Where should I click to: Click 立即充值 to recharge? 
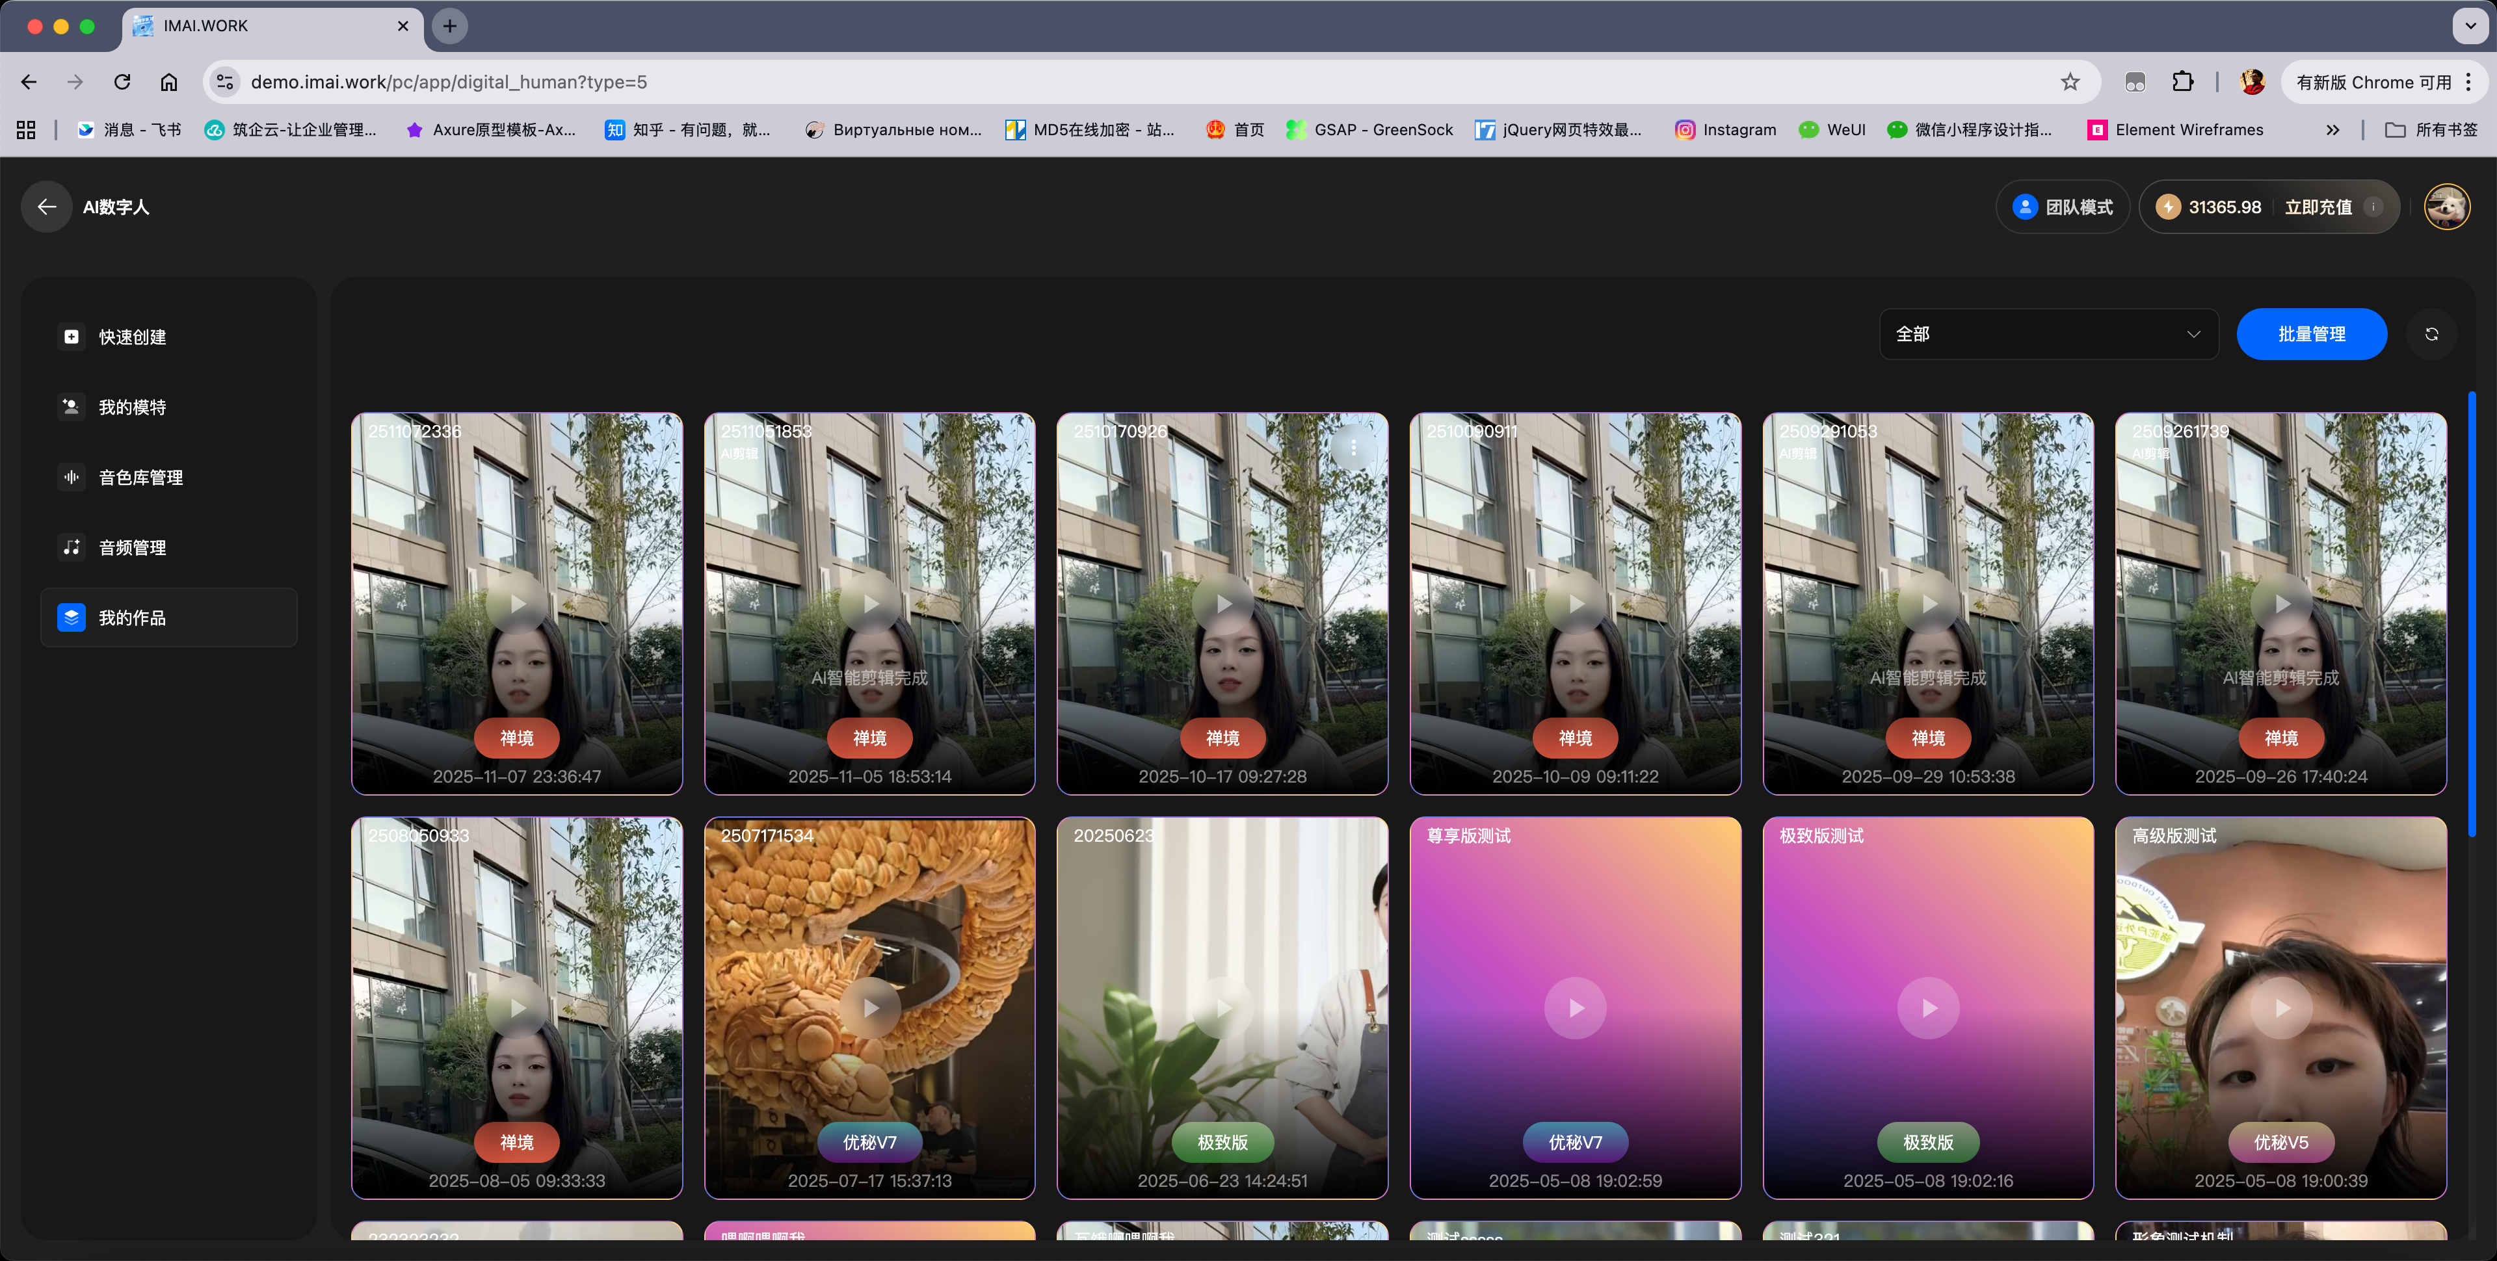(2318, 207)
